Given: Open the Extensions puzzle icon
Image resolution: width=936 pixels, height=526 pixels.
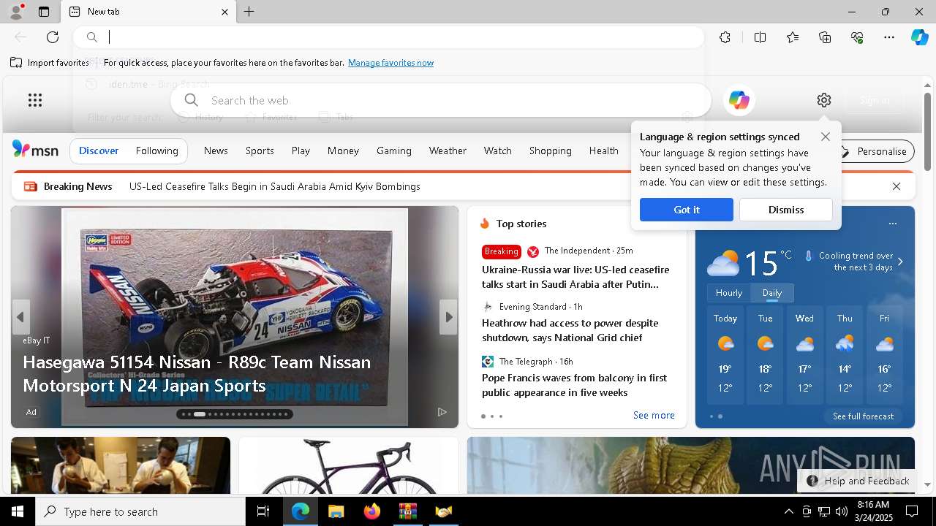Looking at the screenshot, I should pyautogui.click(x=725, y=37).
